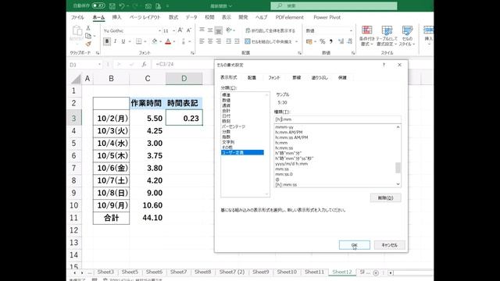The width and height of the screenshot is (500, 281).
Task: Click the Borders icon in font group
Action: point(139,41)
